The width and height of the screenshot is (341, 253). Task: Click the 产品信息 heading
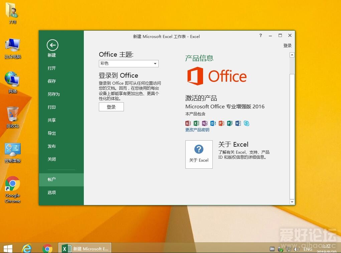click(x=199, y=58)
